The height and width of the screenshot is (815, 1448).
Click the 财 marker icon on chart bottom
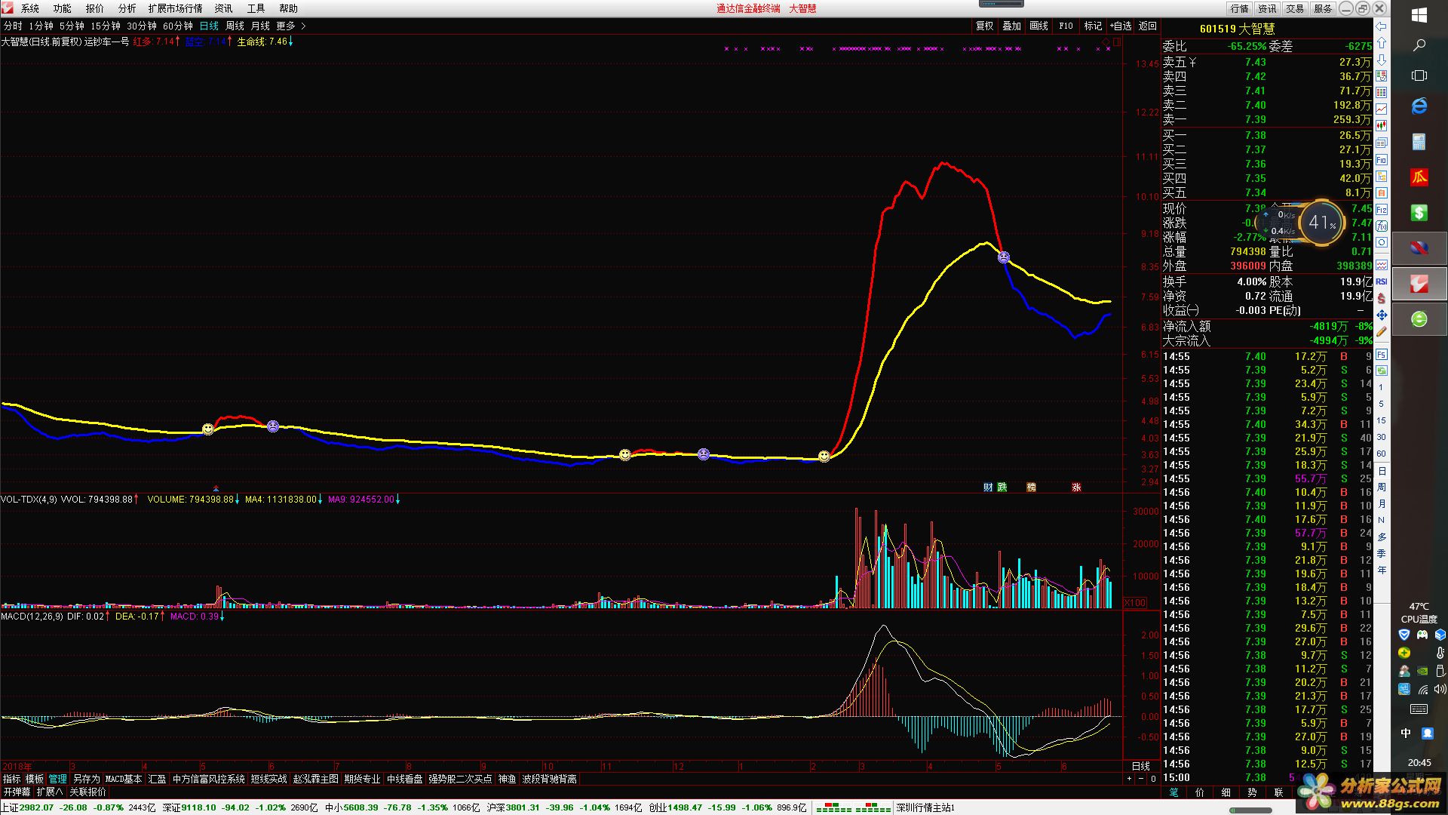pyautogui.click(x=988, y=487)
